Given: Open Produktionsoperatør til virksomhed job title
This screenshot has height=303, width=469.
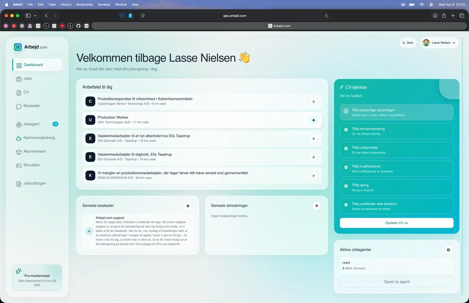Looking at the screenshot, I should 145,99.
